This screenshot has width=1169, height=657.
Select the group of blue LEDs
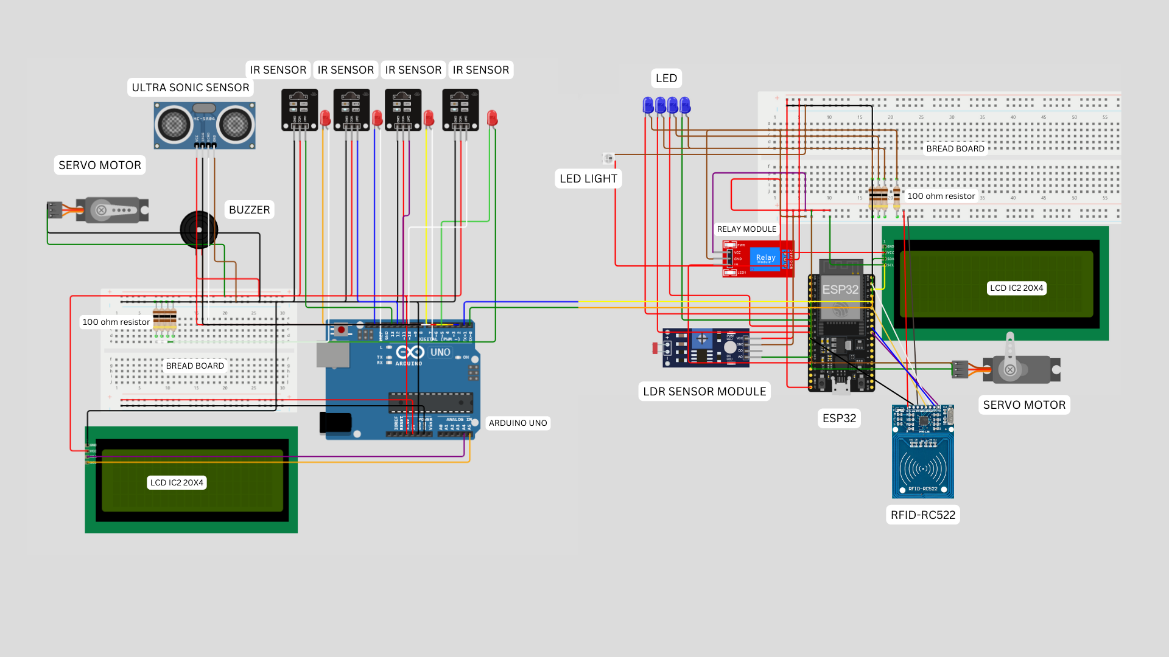pos(666,105)
